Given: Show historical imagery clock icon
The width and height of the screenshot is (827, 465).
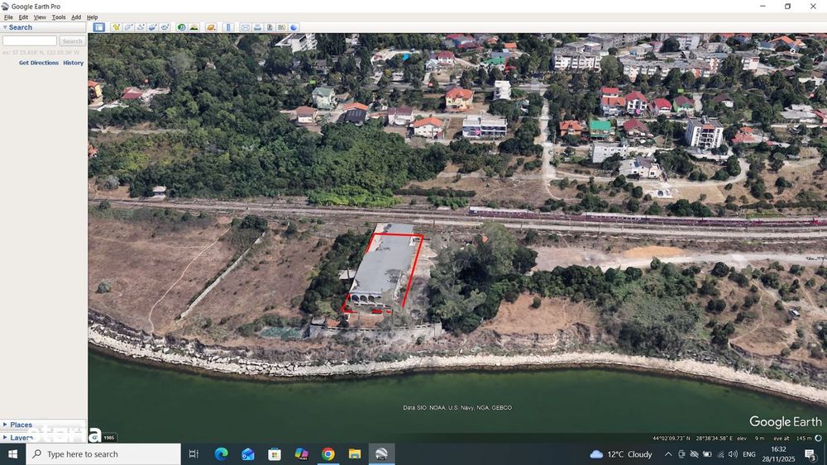Looking at the screenshot, I should click(181, 27).
